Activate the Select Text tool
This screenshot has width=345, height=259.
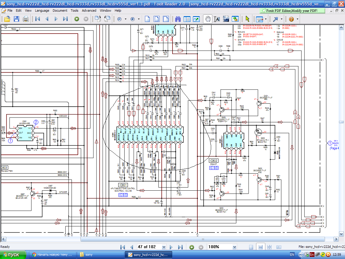[217, 19]
